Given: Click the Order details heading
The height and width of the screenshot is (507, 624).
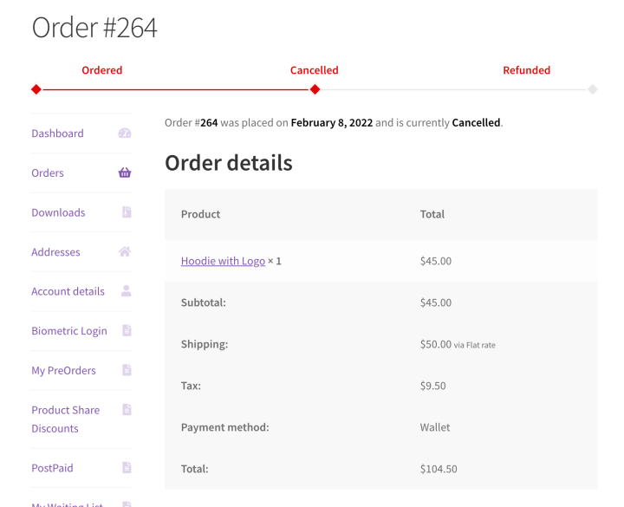Looking at the screenshot, I should (229, 163).
